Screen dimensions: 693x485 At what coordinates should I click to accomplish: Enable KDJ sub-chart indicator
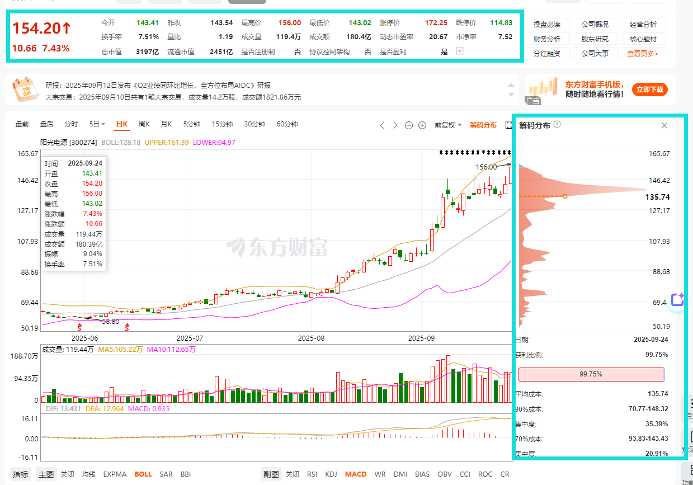(x=331, y=474)
